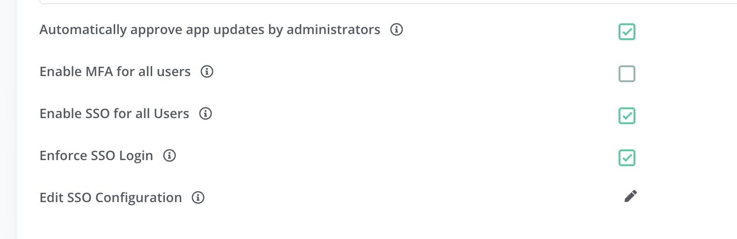Disable the SSO for all Users checkbox
The image size is (737, 239).
(626, 116)
